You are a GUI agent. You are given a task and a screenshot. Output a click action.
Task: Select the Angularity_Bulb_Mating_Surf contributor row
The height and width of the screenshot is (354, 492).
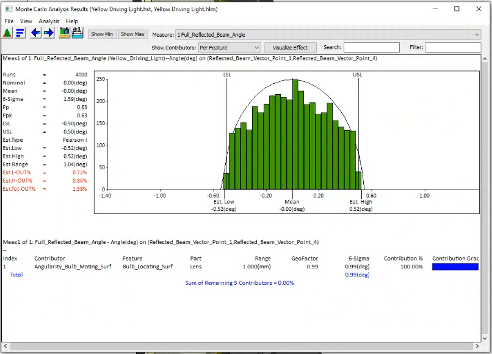click(x=73, y=267)
